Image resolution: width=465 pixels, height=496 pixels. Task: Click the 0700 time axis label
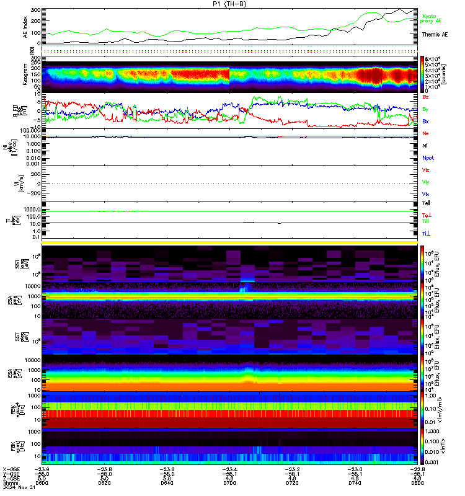click(x=229, y=483)
